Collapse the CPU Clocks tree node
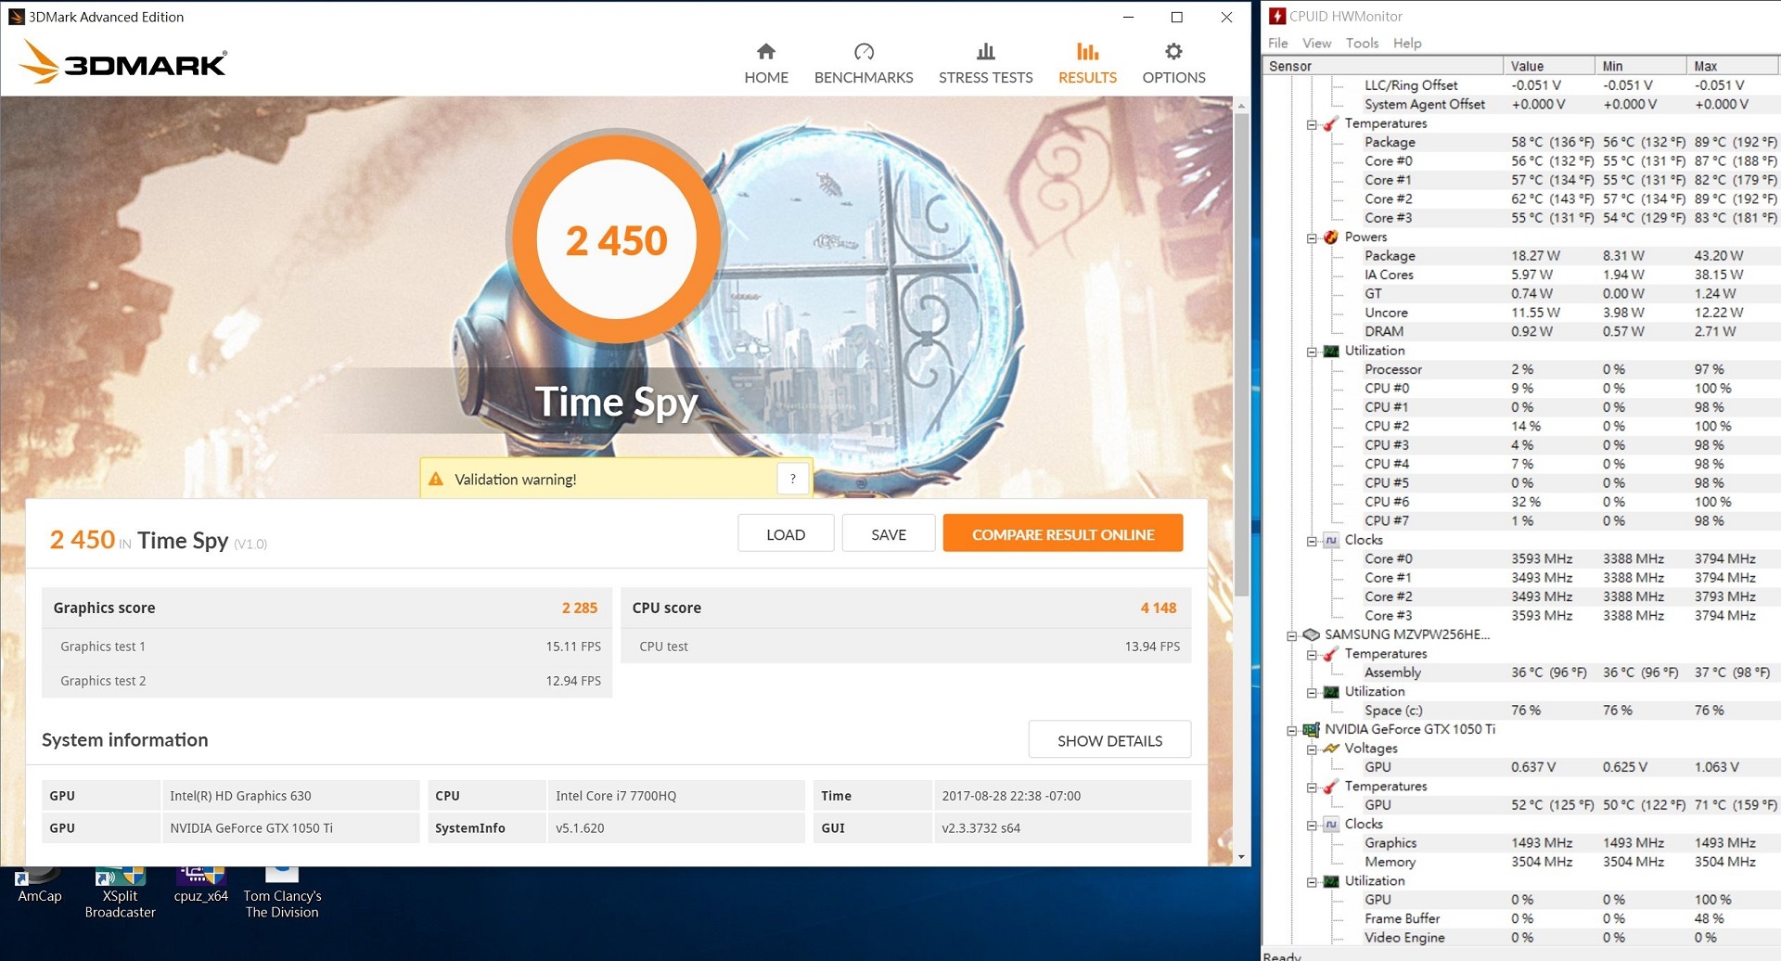This screenshot has height=961, width=1781. click(1312, 541)
